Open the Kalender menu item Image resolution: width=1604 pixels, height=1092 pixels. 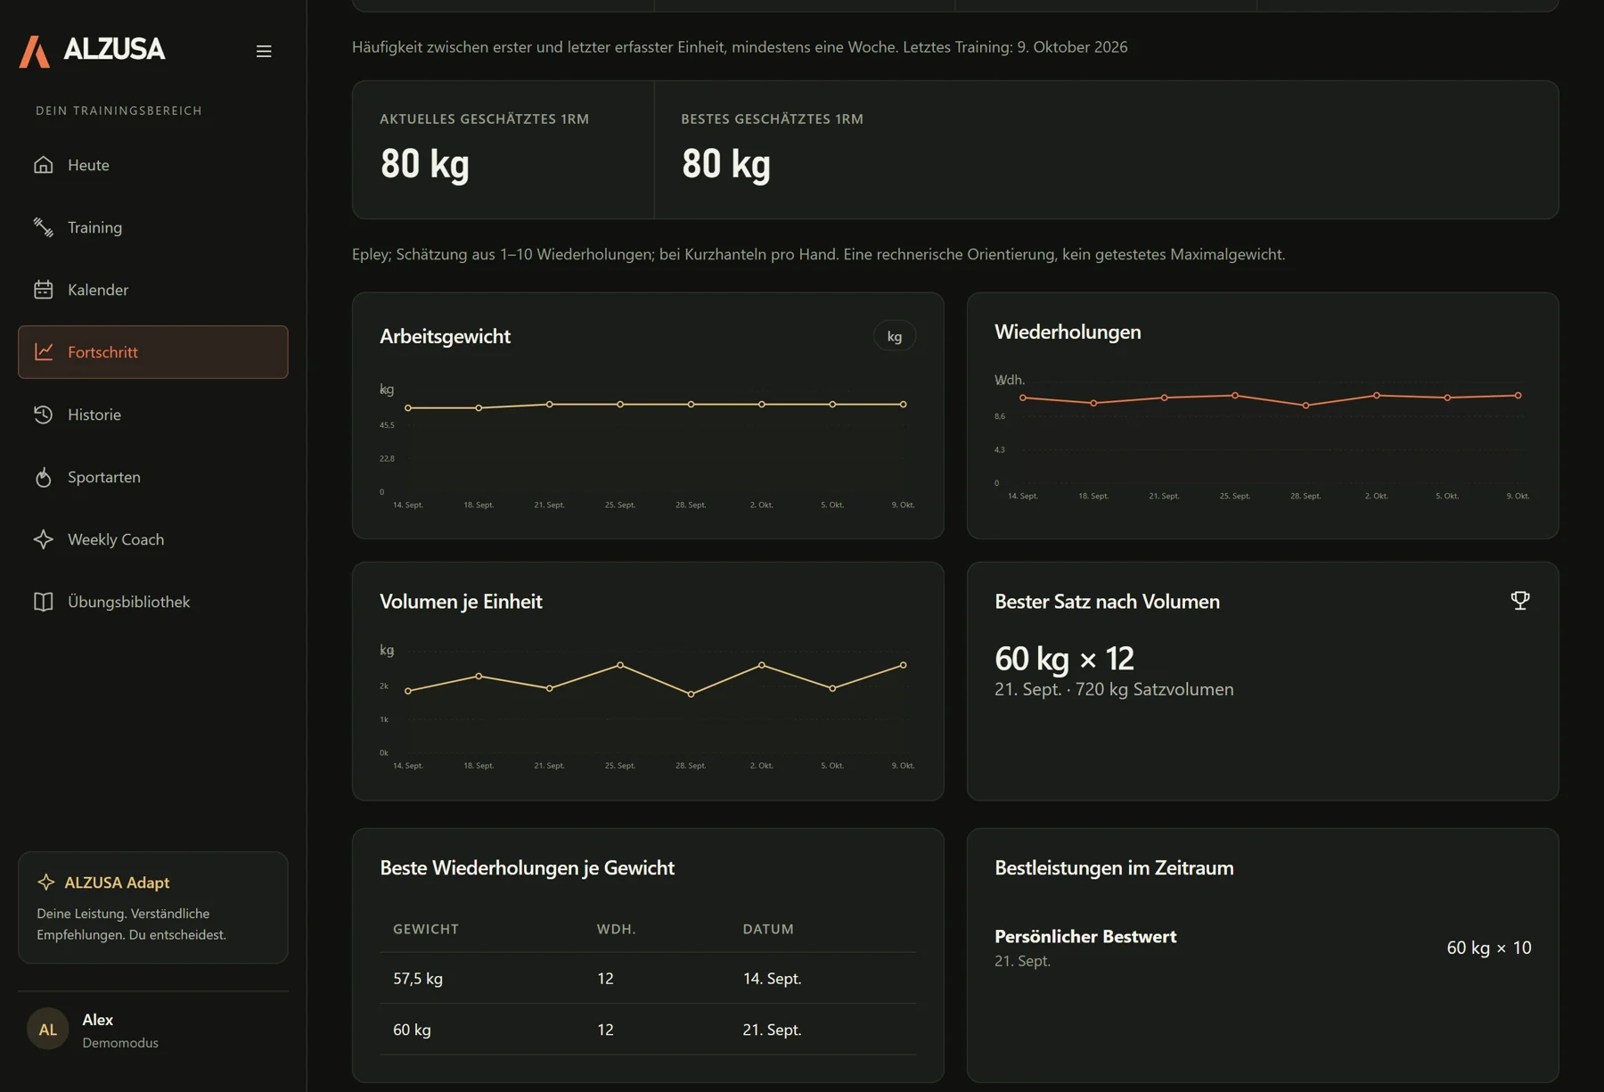pyautogui.click(x=153, y=290)
